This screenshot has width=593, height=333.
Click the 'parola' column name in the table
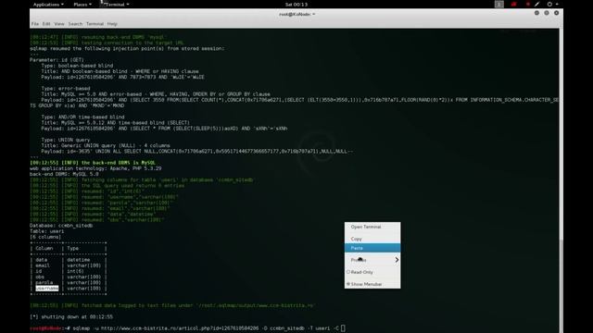tap(44, 283)
